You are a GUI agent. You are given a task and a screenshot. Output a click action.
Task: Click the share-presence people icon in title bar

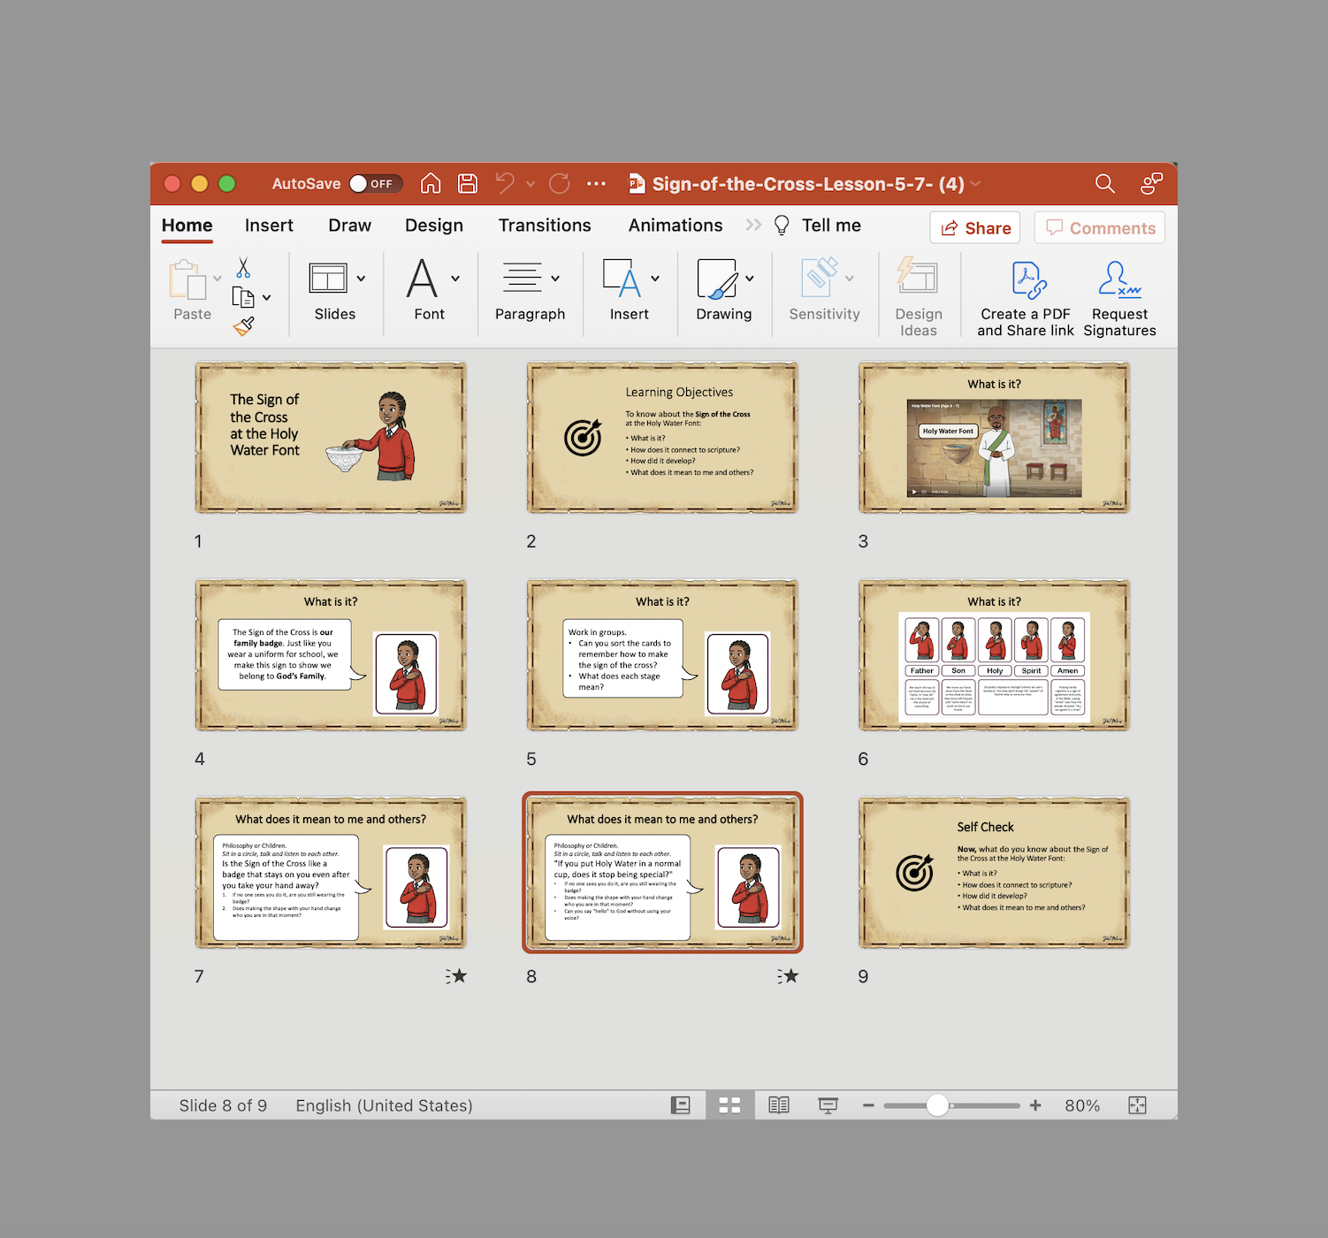pos(1151,183)
